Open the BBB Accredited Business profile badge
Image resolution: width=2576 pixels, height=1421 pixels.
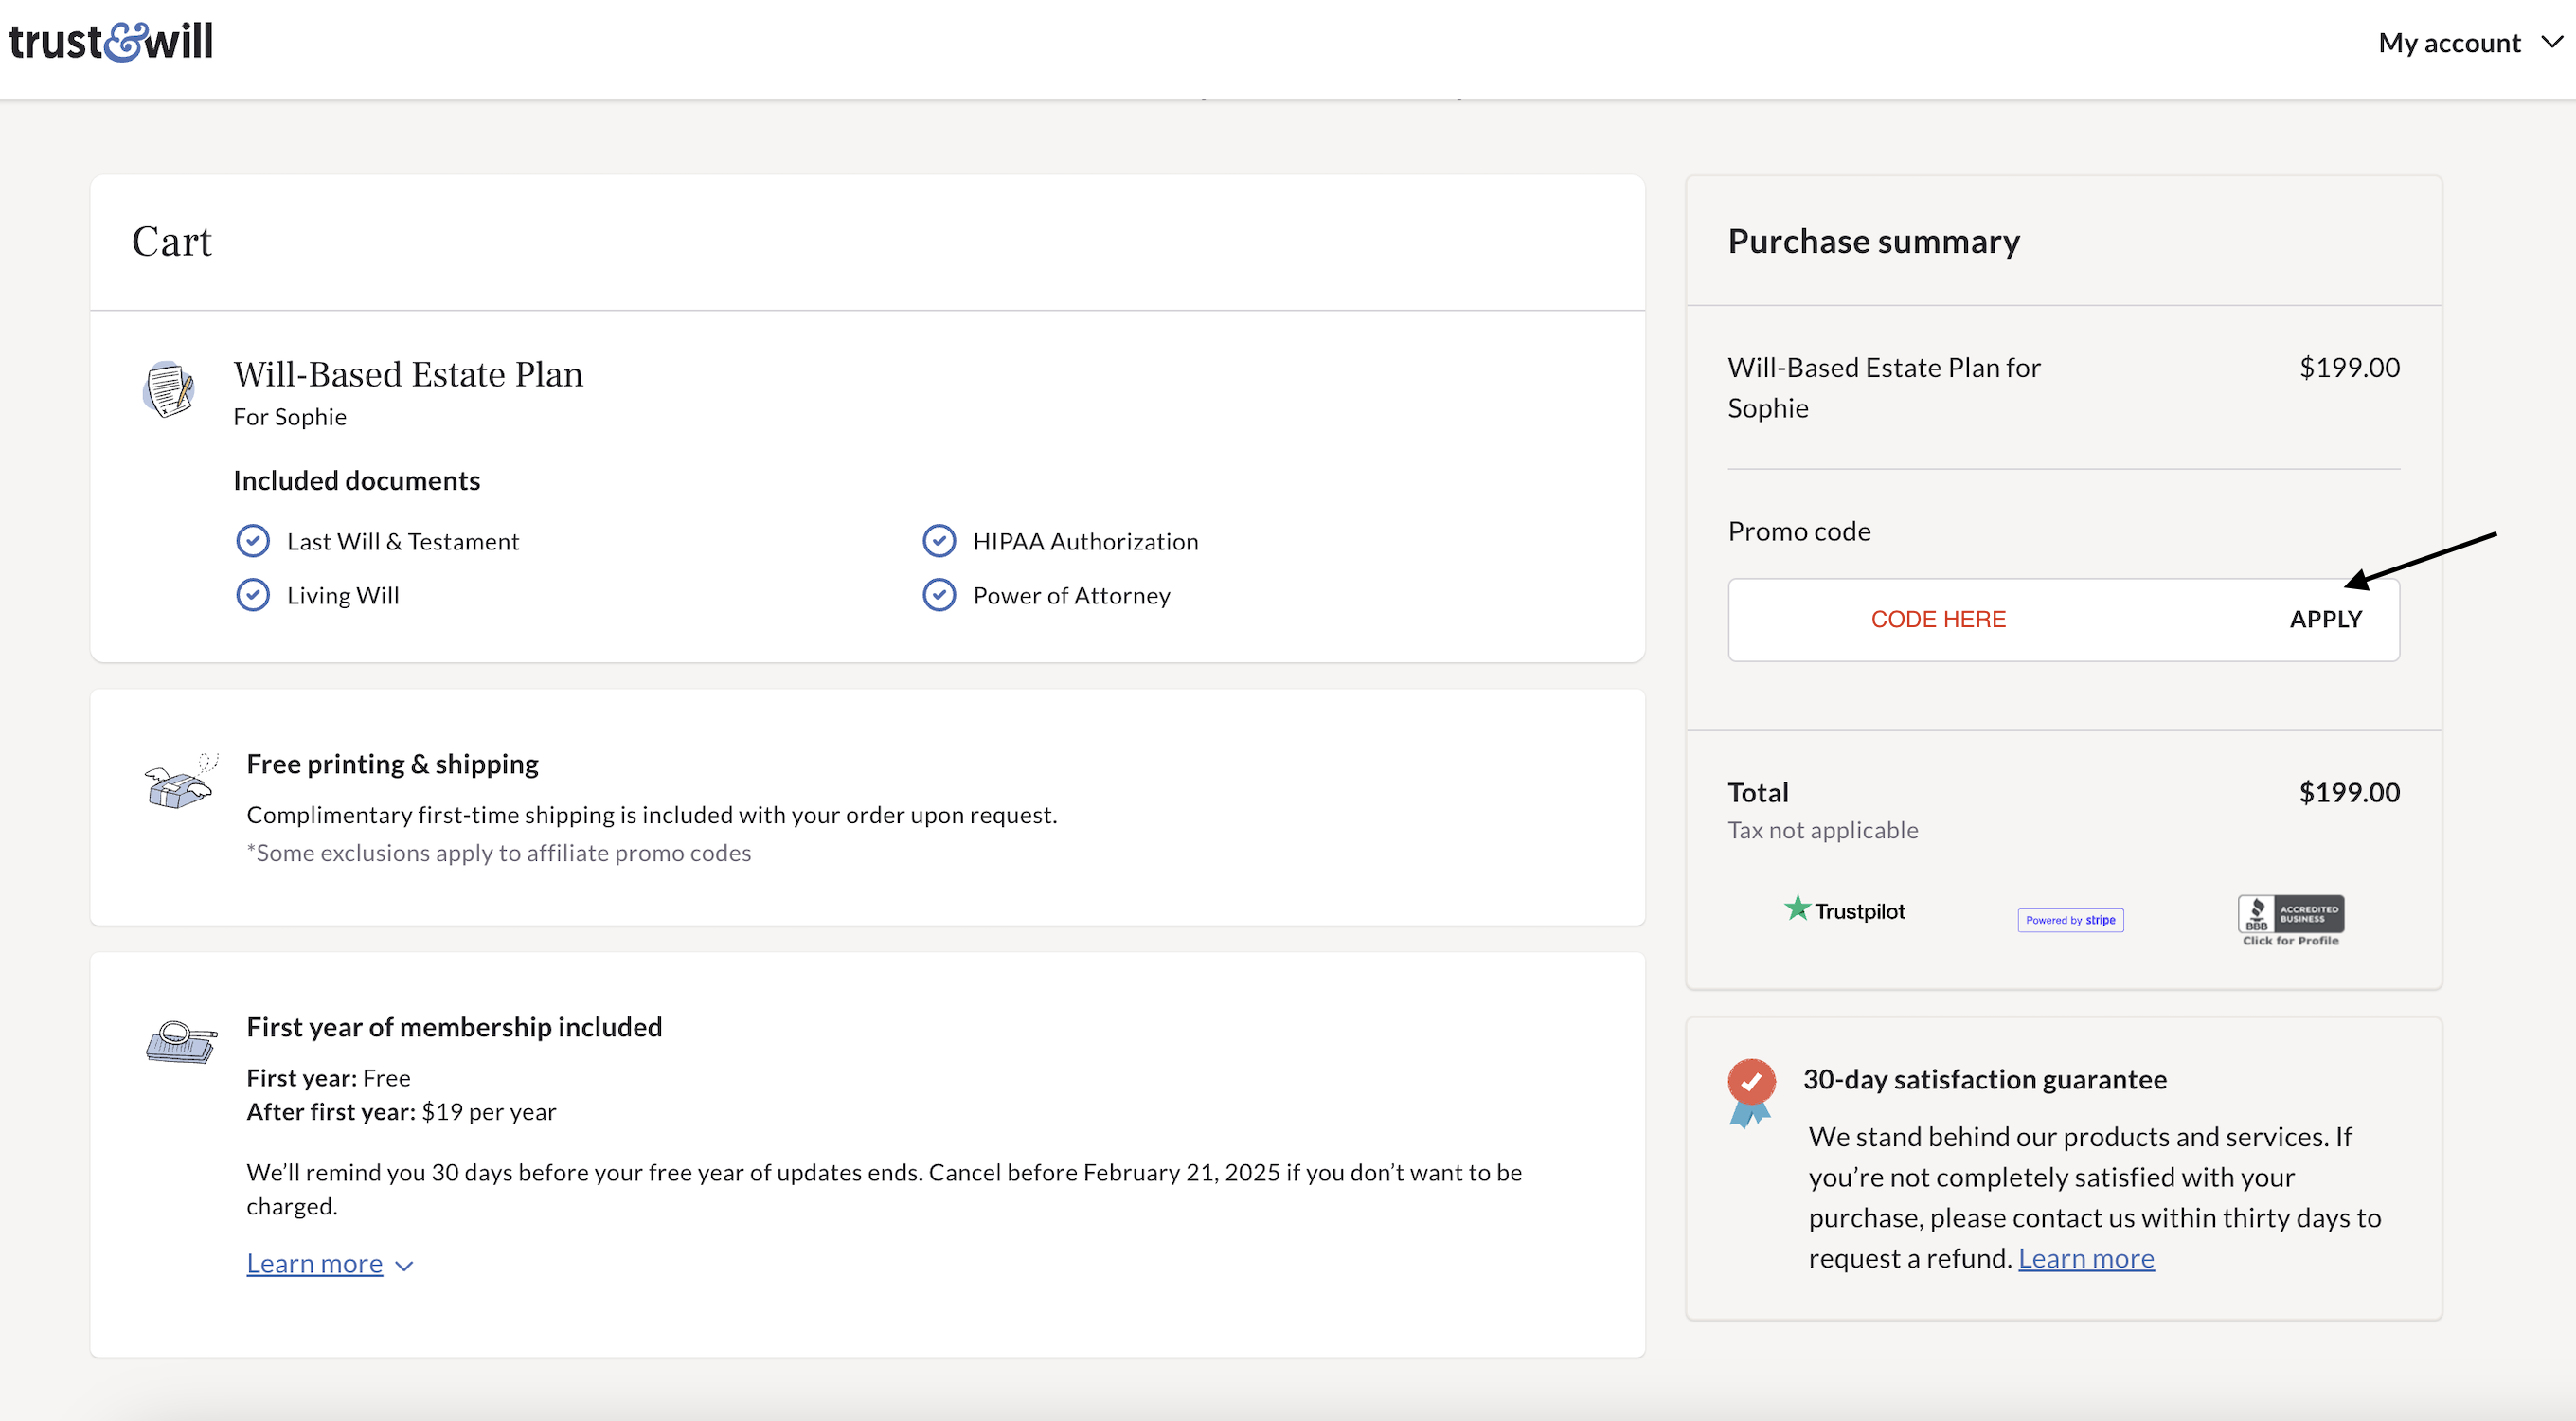(2291, 920)
